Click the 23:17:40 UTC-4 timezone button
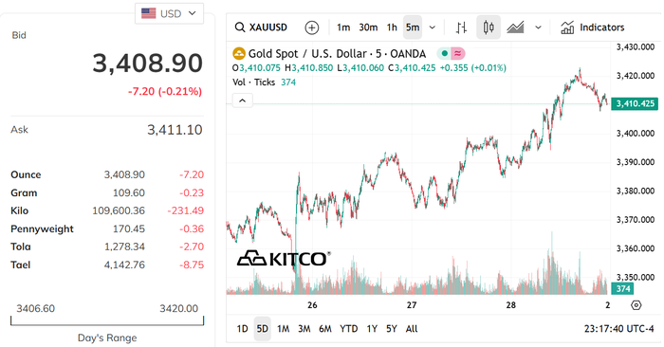 618,329
